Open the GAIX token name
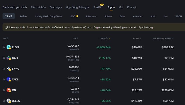The image size is (185, 105). point(15,58)
